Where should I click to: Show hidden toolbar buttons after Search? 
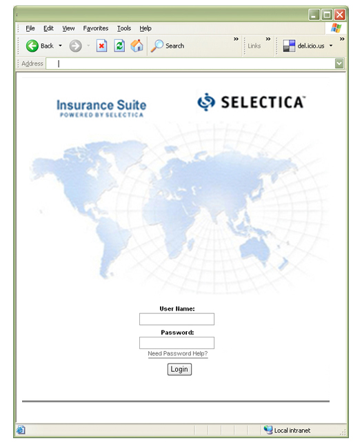(x=236, y=39)
